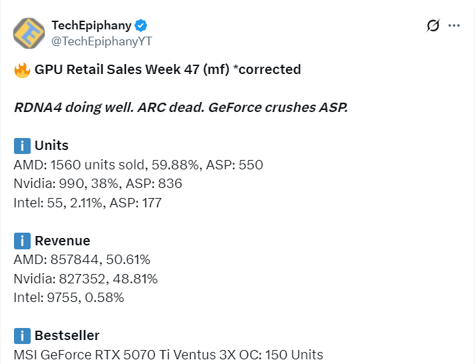Open the three-dot More options menu
The height and width of the screenshot is (364, 476).
pos(455,26)
